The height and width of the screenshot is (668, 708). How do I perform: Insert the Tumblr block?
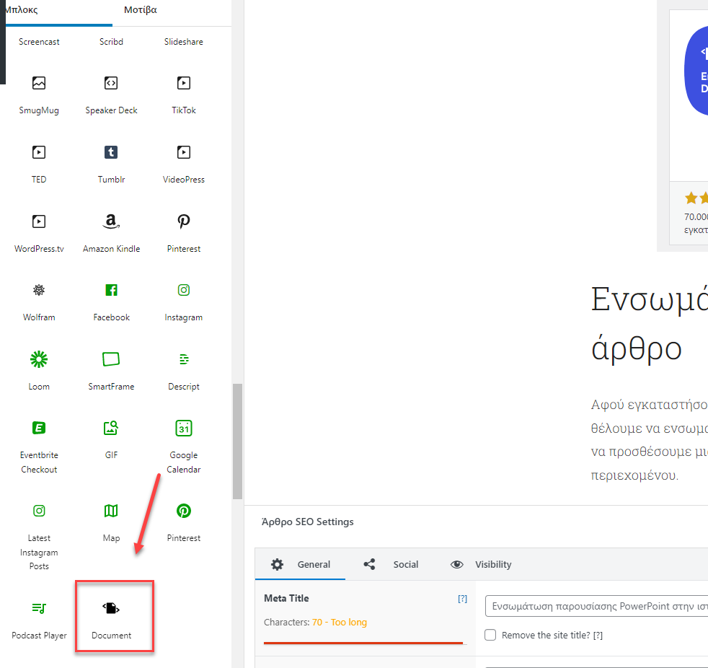coord(111,164)
